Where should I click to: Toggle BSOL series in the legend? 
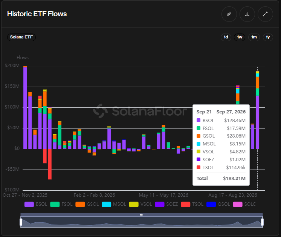pyautogui.click(x=36, y=204)
